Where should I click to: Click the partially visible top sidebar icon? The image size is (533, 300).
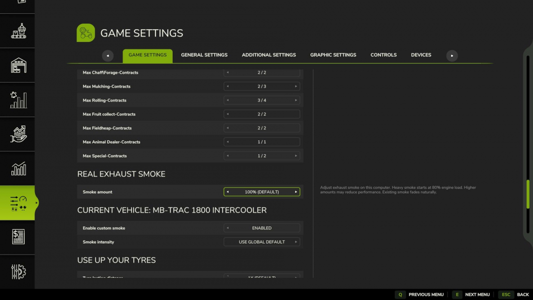click(21, 1)
